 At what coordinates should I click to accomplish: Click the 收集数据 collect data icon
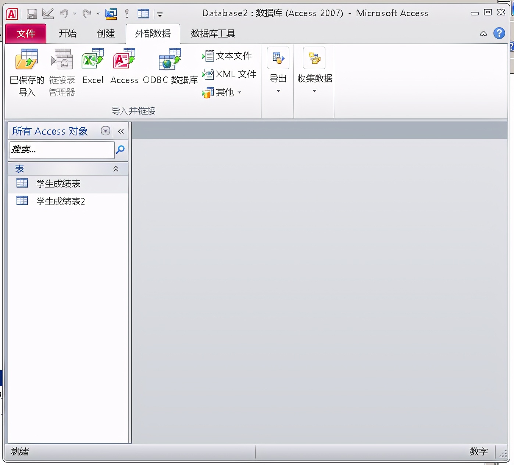pos(314,58)
